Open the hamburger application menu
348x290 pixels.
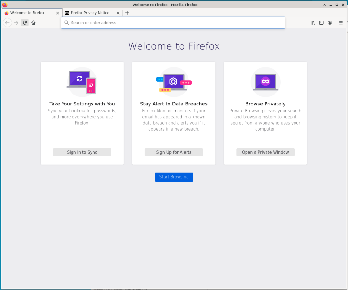(x=341, y=23)
